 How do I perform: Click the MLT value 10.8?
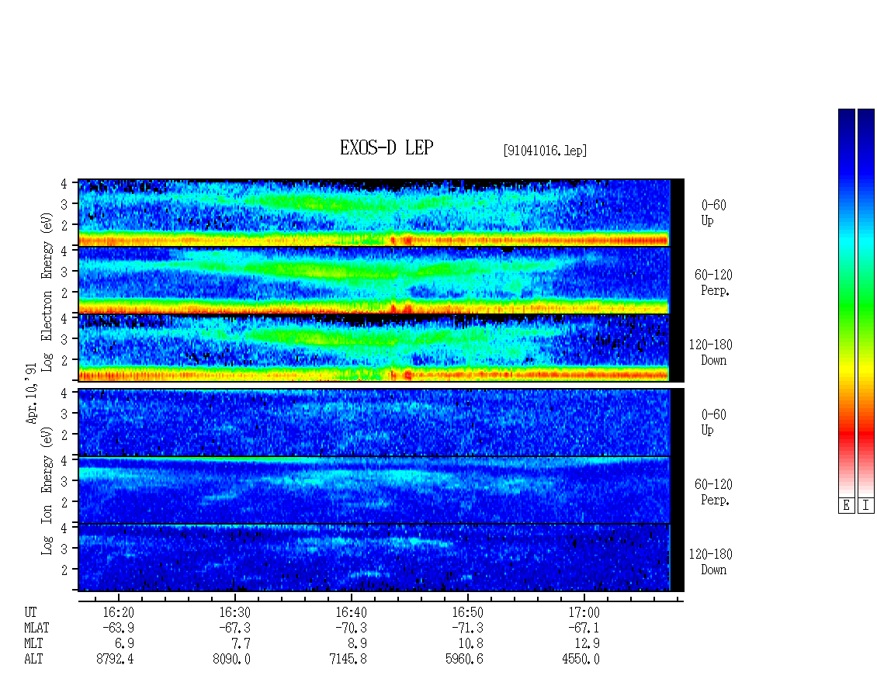coord(470,644)
